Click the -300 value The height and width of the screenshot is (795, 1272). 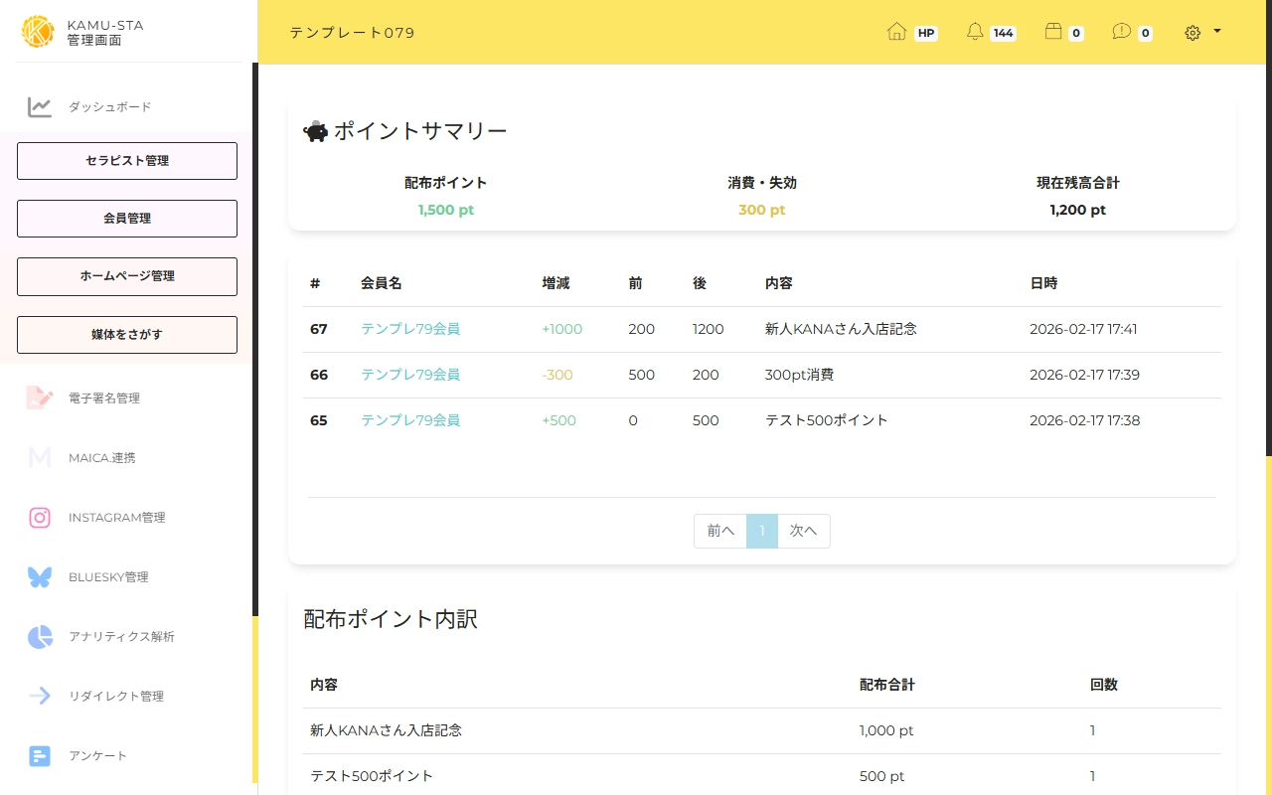click(557, 375)
